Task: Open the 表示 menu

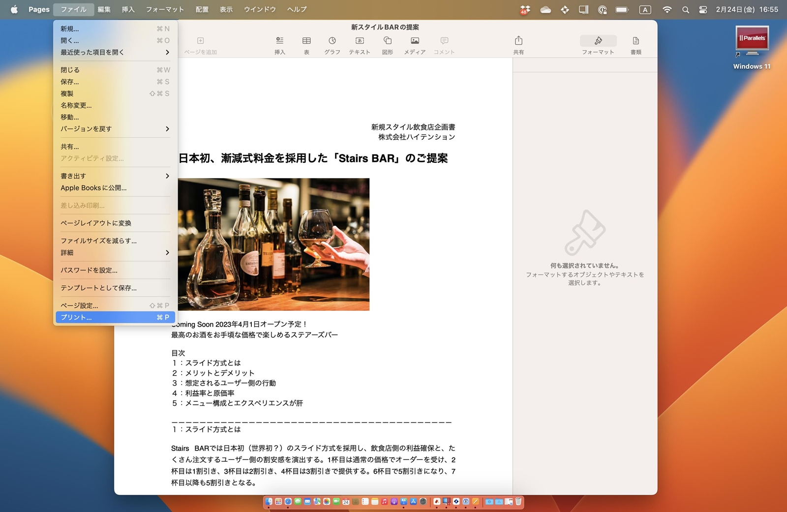Action: pyautogui.click(x=226, y=9)
